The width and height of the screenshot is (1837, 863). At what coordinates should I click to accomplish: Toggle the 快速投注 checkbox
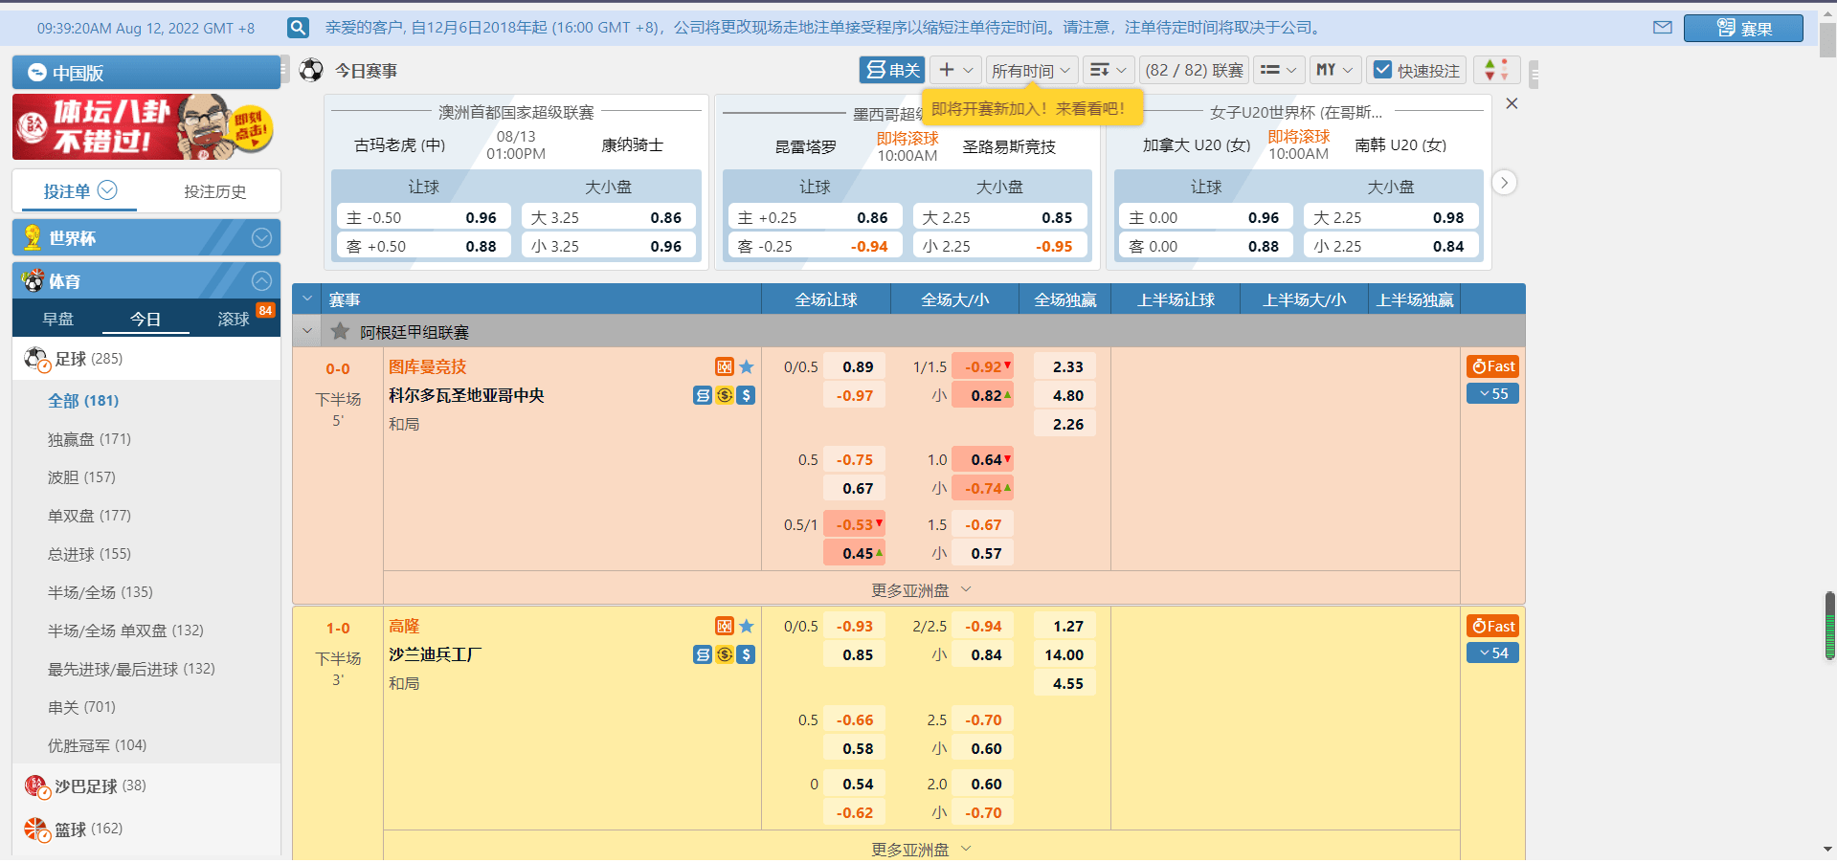[x=1382, y=70]
